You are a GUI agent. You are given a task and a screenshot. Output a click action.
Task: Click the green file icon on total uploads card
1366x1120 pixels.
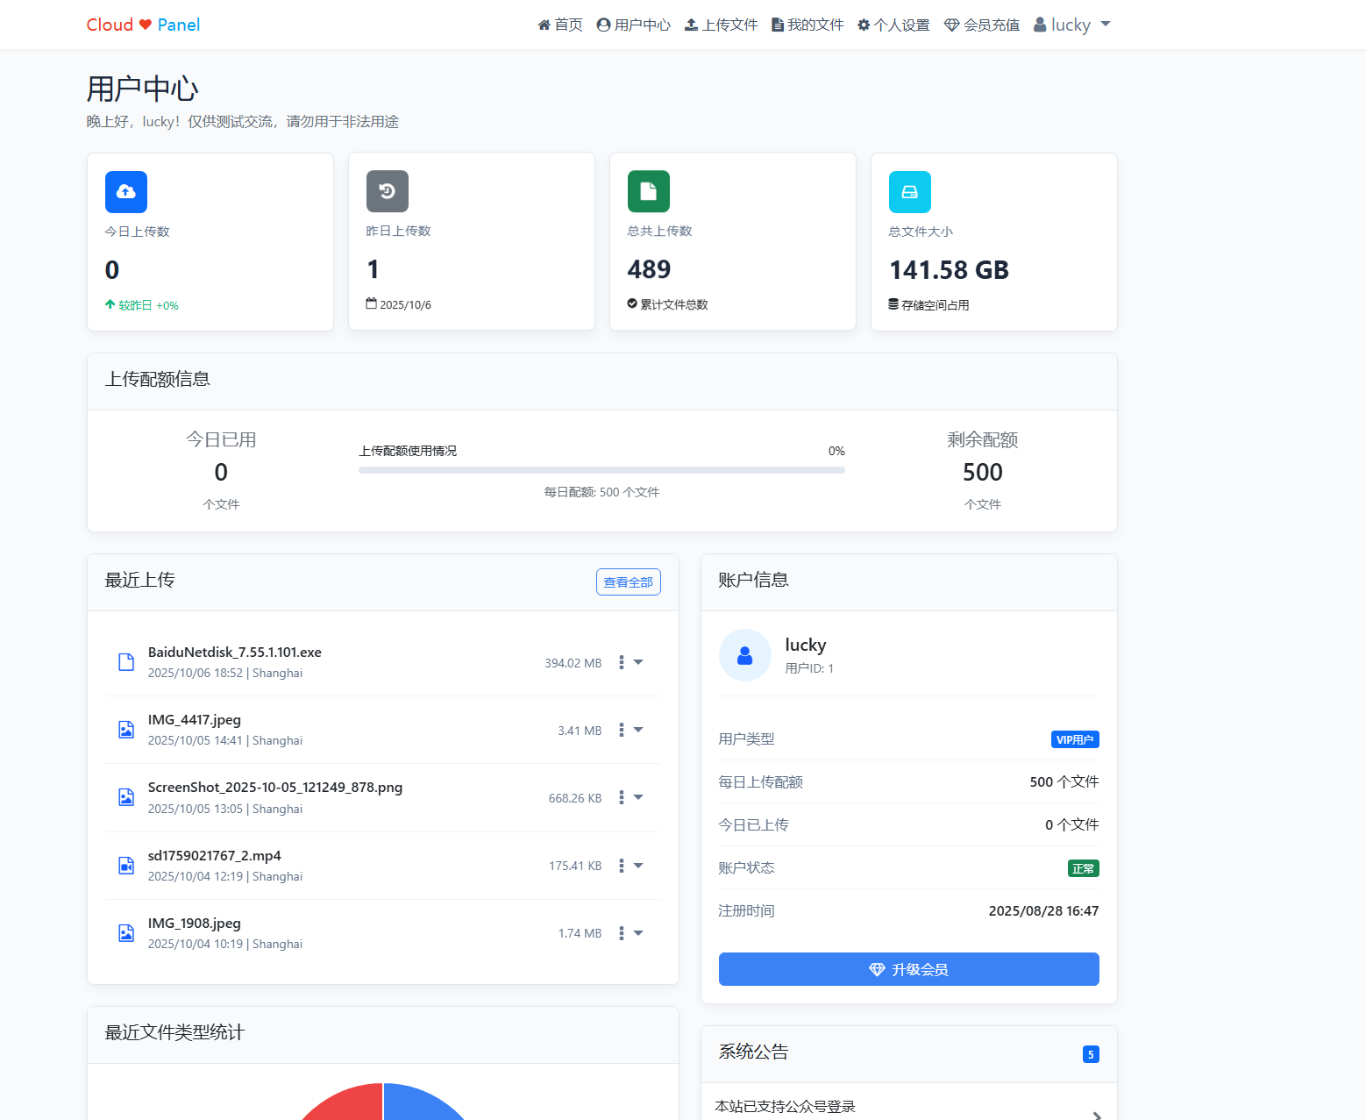[648, 191]
